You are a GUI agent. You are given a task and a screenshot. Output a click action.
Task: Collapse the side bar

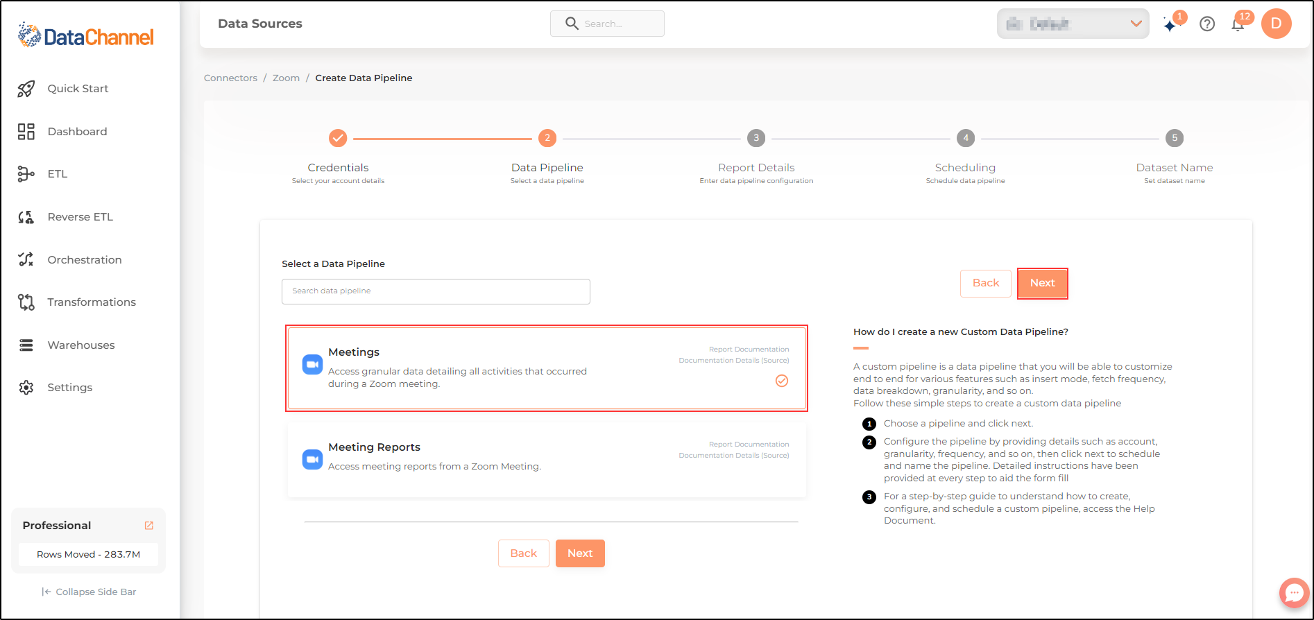[x=89, y=592]
